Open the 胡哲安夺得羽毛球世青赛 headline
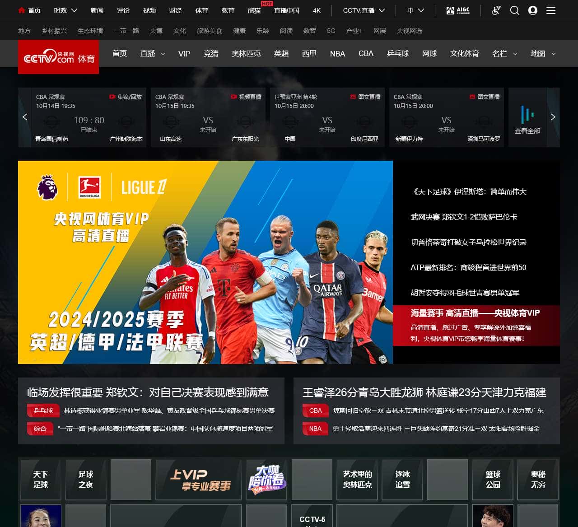The height and width of the screenshot is (527, 578). [465, 293]
